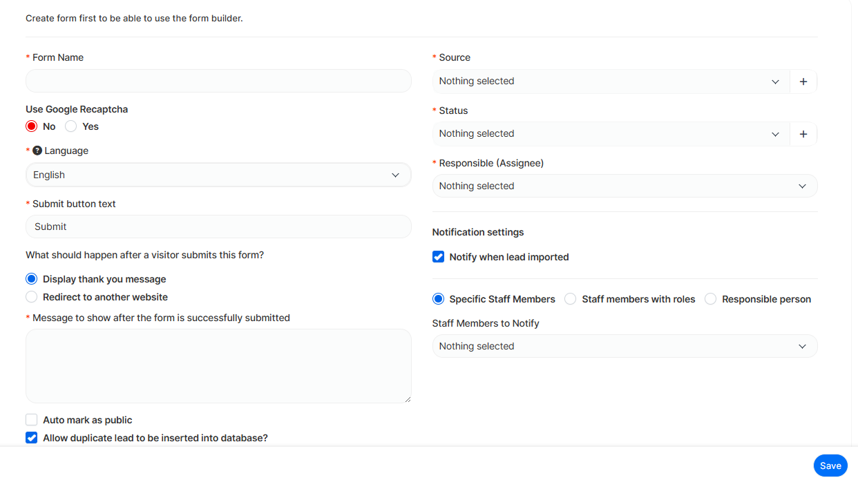Disable Notify when lead imported
Viewport: 858px width, 480px height.
pyautogui.click(x=438, y=257)
